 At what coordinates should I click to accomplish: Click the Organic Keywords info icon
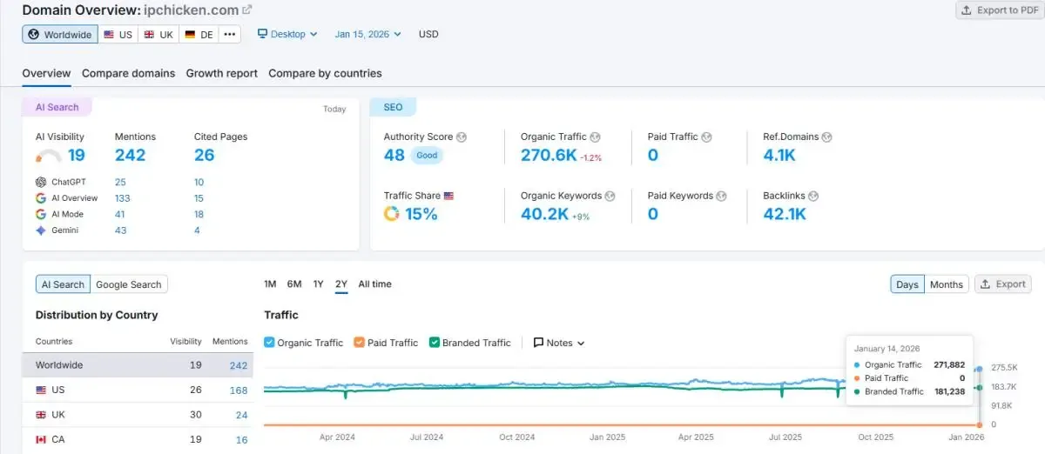pyautogui.click(x=610, y=197)
